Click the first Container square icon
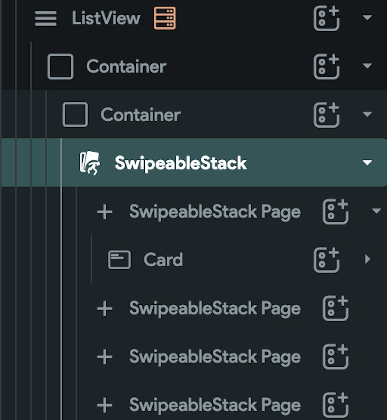The image size is (387, 420). pos(60,66)
